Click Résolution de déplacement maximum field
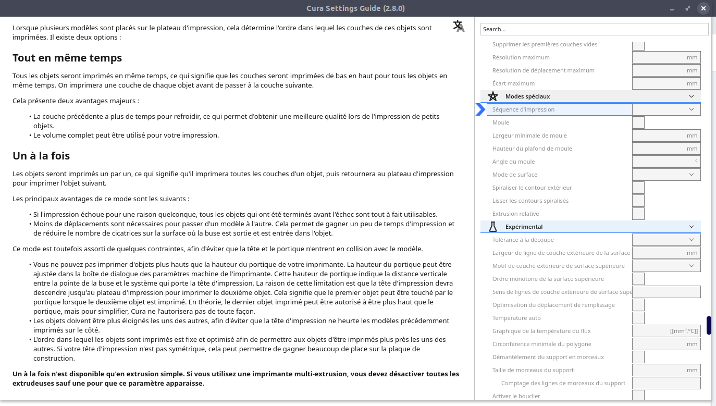The image size is (716, 406). pyautogui.click(x=666, y=70)
